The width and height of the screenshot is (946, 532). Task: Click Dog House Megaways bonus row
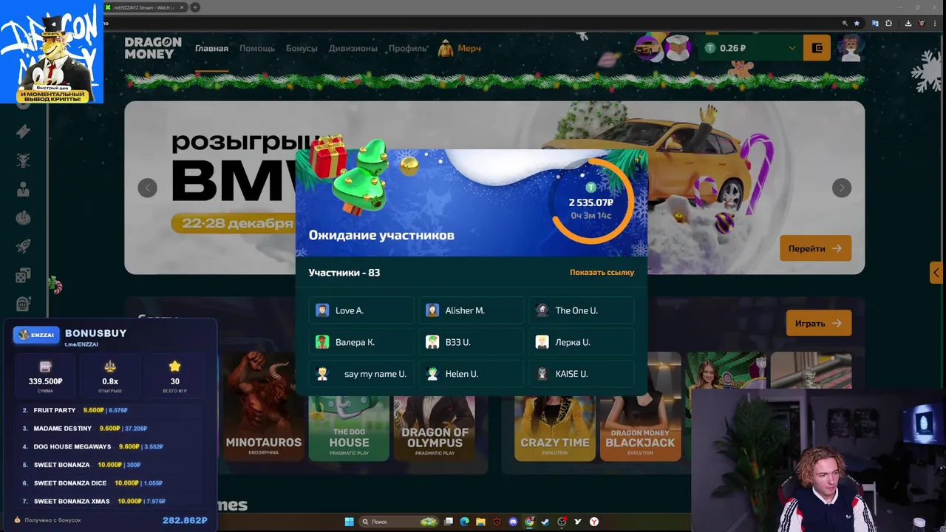point(111,446)
